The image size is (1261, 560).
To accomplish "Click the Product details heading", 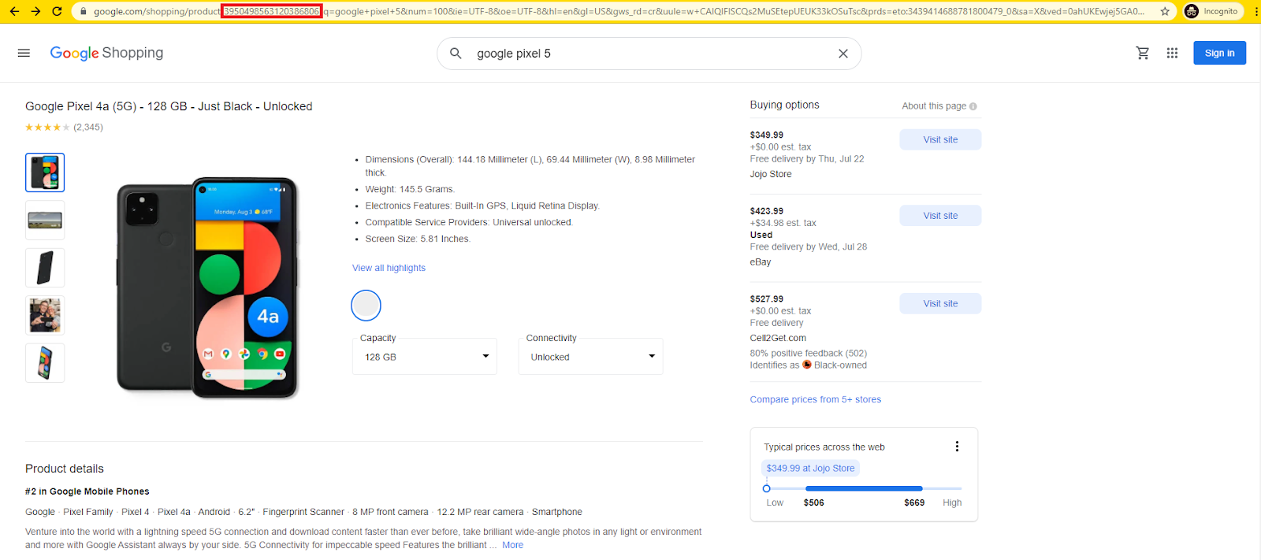I will [x=65, y=469].
